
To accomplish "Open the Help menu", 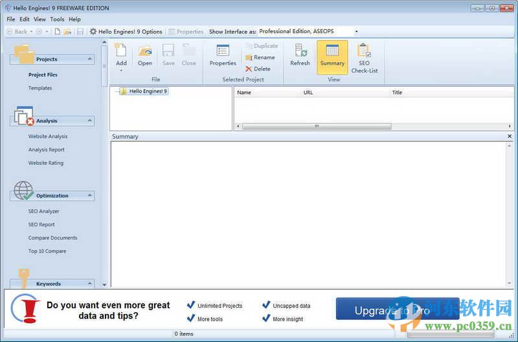I will click(74, 19).
